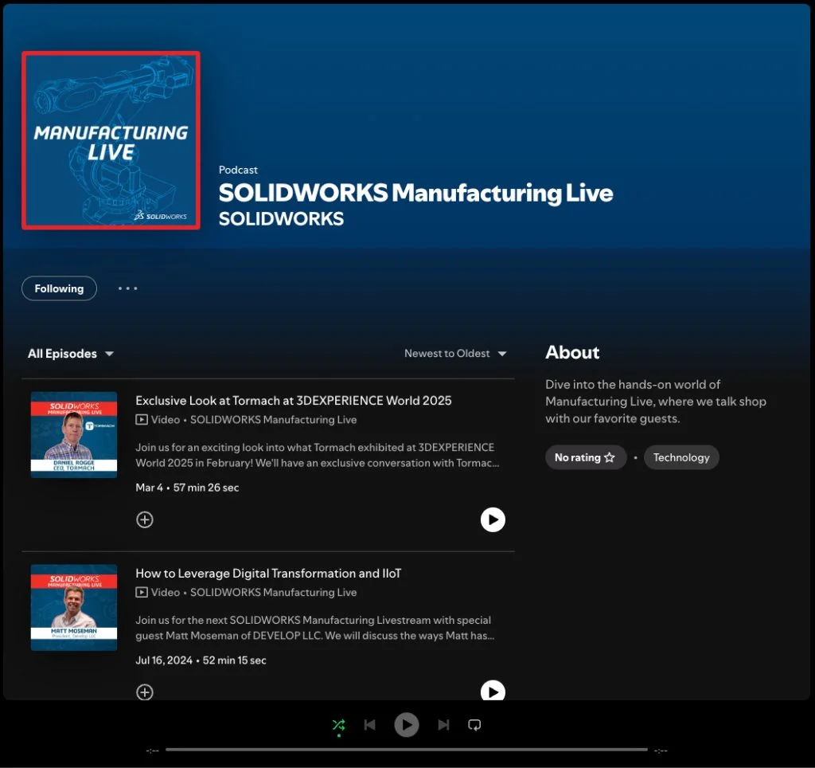Click the playback progress bar
815x768 pixels.
tap(406, 750)
